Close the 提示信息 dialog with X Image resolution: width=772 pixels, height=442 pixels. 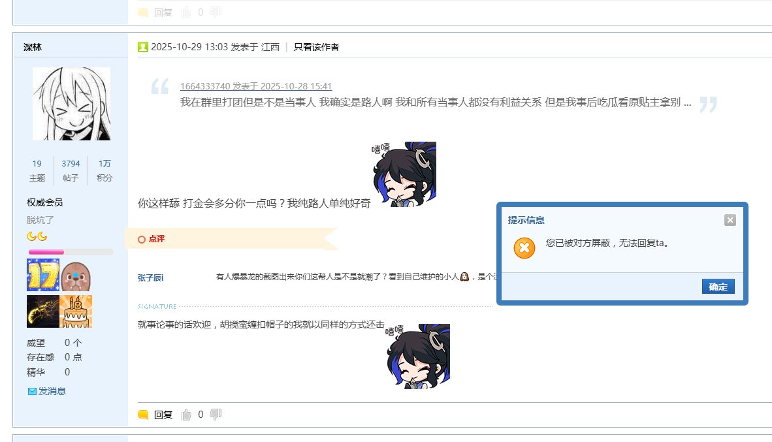[x=730, y=220]
